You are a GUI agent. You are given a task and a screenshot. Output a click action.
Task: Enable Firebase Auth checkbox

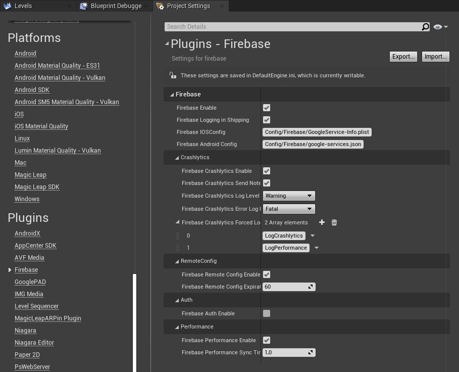pyautogui.click(x=267, y=313)
